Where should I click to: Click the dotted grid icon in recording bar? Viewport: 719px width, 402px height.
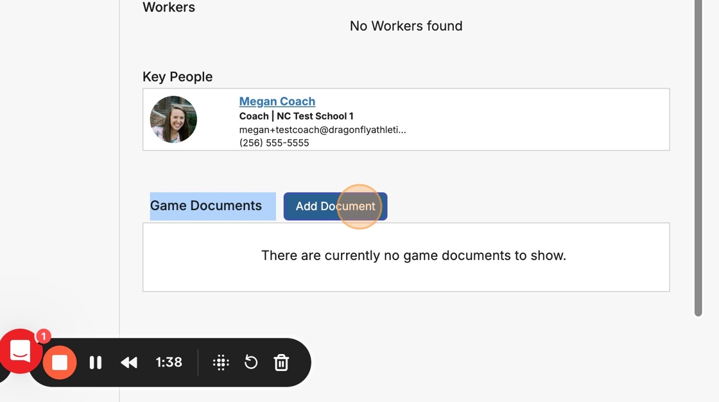point(221,363)
